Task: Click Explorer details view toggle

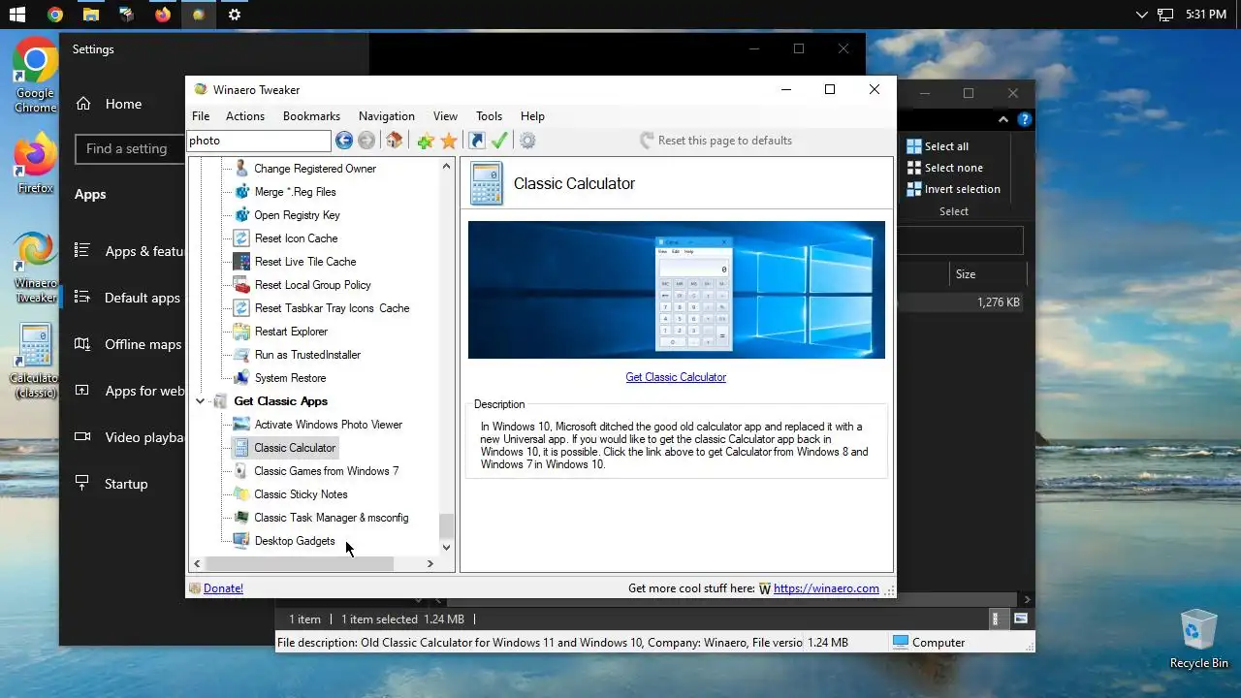Action: pyautogui.click(x=997, y=619)
